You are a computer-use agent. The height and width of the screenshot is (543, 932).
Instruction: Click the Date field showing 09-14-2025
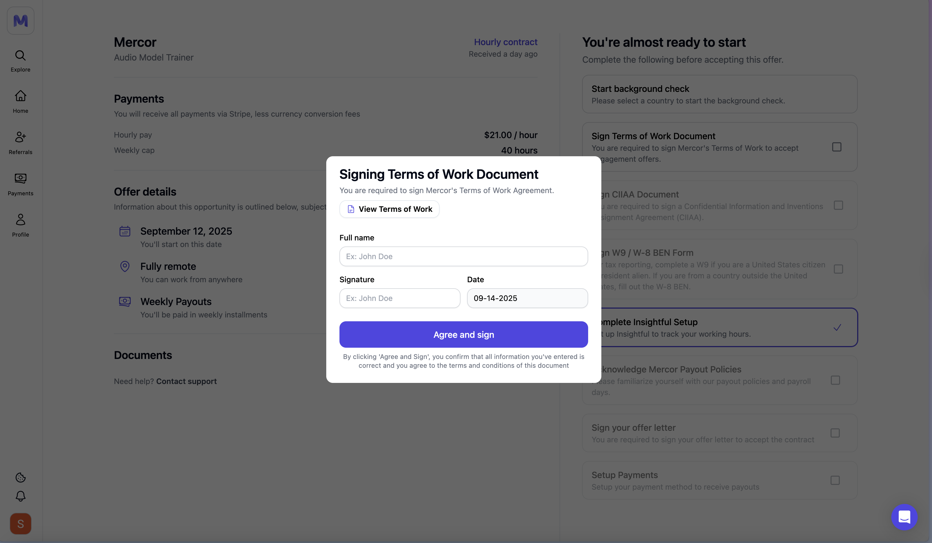[x=527, y=298]
